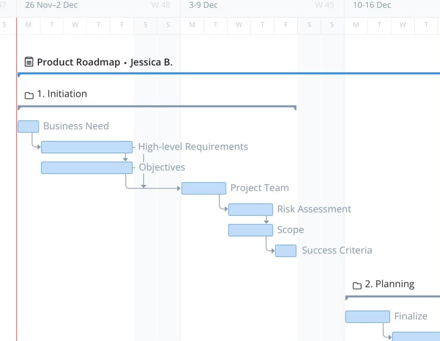The image size is (440, 341).
Task: Select the High-level Requirements task bar
Action: [x=87, y=147]
